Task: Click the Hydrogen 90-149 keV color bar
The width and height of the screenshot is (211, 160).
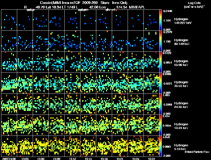Action: [x=160, y=41]
